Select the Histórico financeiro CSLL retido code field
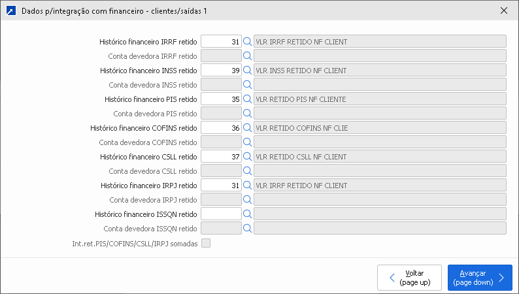 click(222, 156)
